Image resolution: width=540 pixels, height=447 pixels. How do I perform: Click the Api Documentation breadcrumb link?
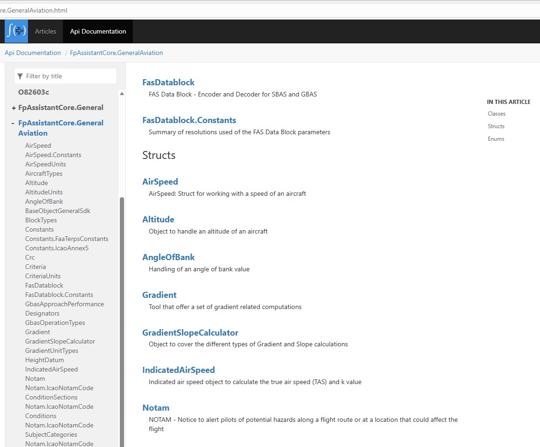[x=32, y=53]
